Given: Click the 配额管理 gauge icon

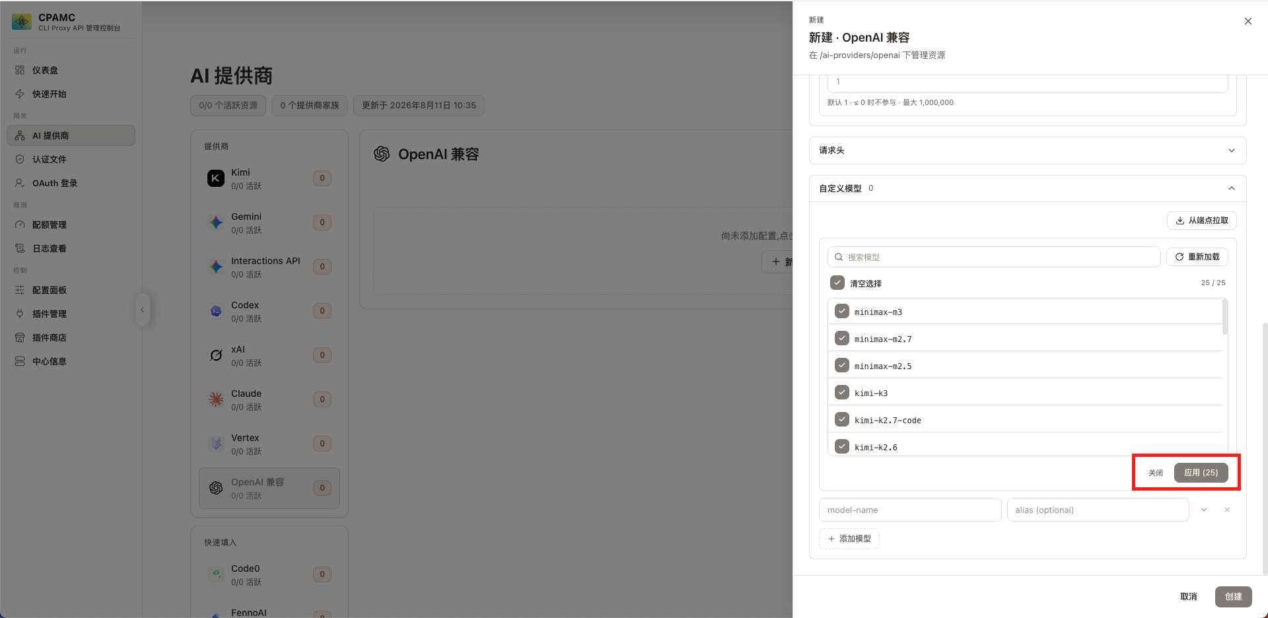Looking at the screenshot, I should [20, 224].
